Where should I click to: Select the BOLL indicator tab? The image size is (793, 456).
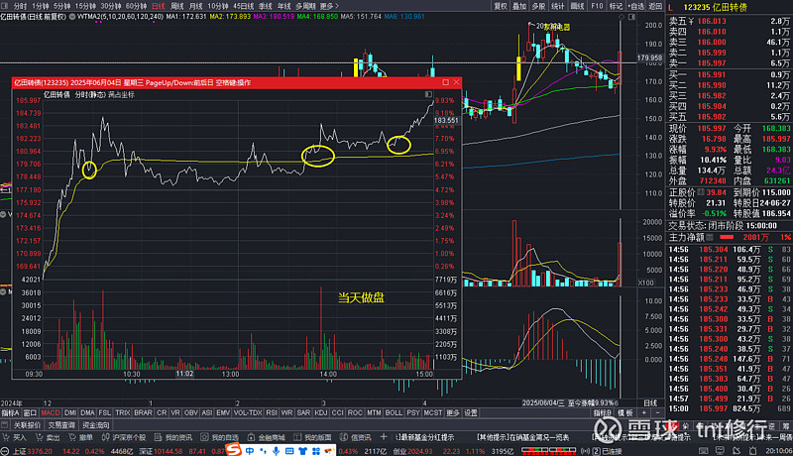394,413
